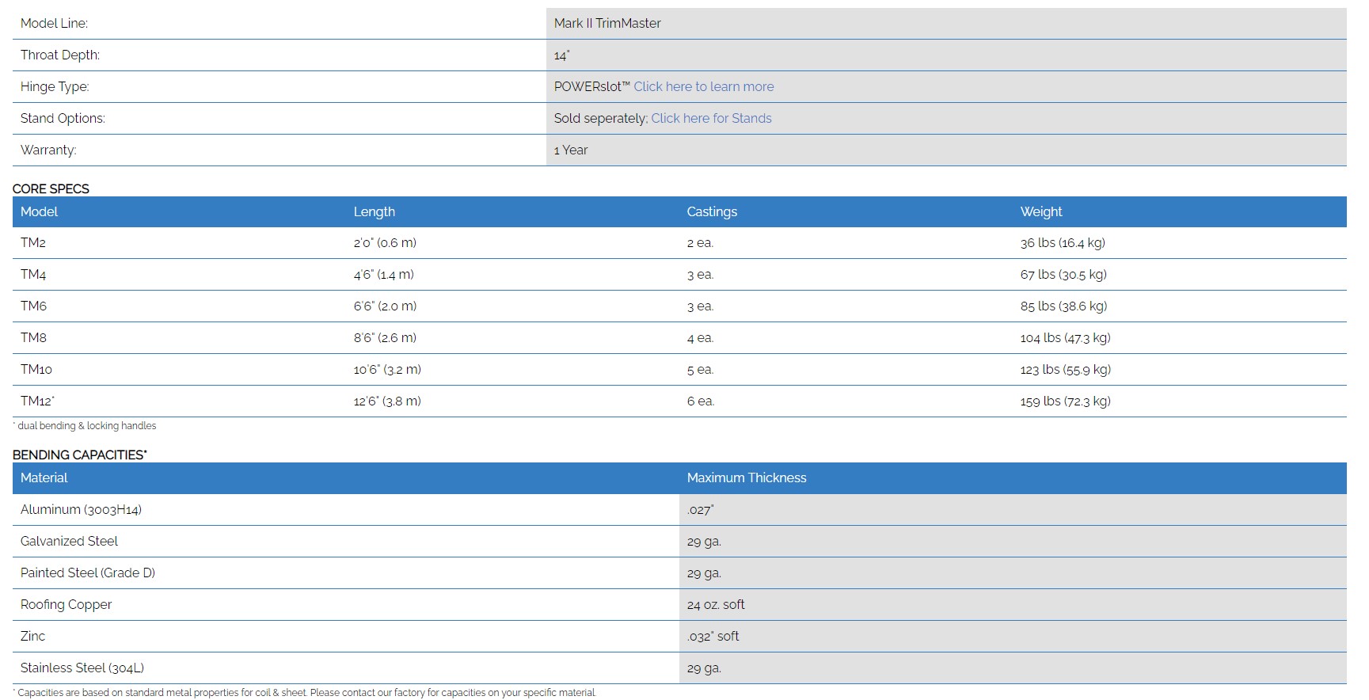Select the '4 ea.' castings cell
The image size is (1369, 700).
pyautogui.click(x=700, y=337)
